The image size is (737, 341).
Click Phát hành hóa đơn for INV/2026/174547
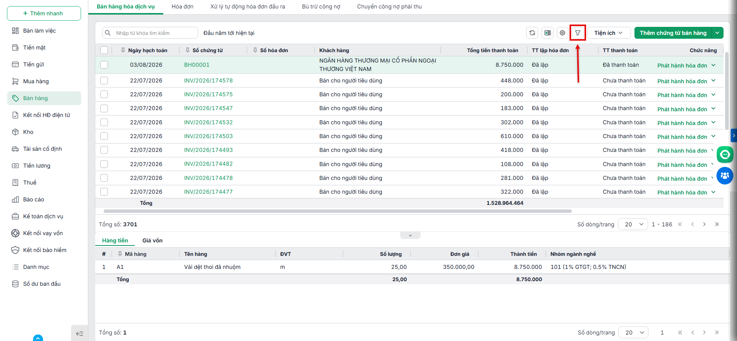682,109
